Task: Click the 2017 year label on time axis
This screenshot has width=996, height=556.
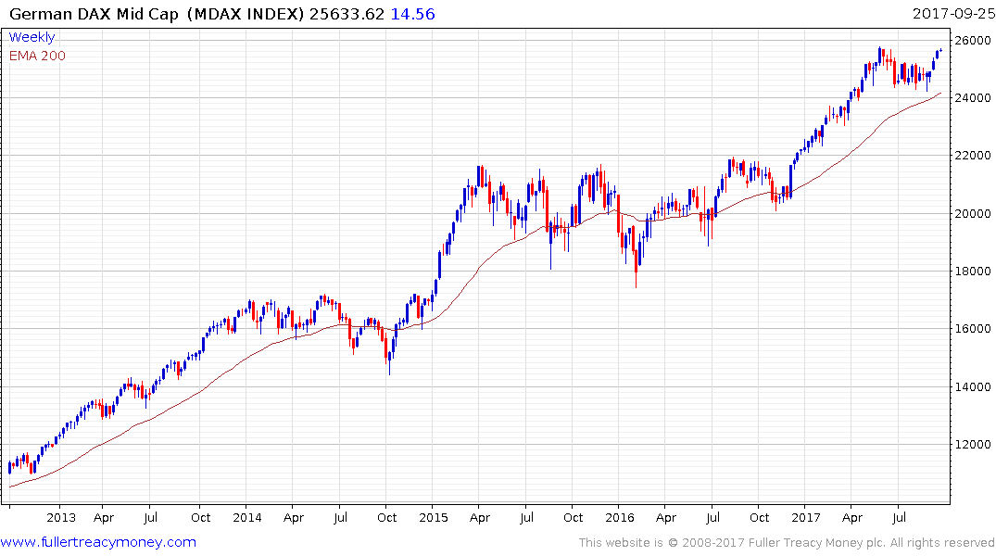Action: click(x=805, y=517)
